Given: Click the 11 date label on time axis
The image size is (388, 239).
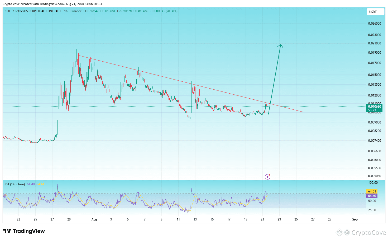Looking at the screenshot, I should coord(178,219).
